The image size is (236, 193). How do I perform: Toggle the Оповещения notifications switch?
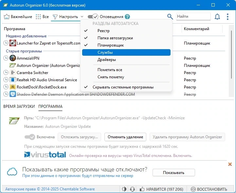pos(93,17)
